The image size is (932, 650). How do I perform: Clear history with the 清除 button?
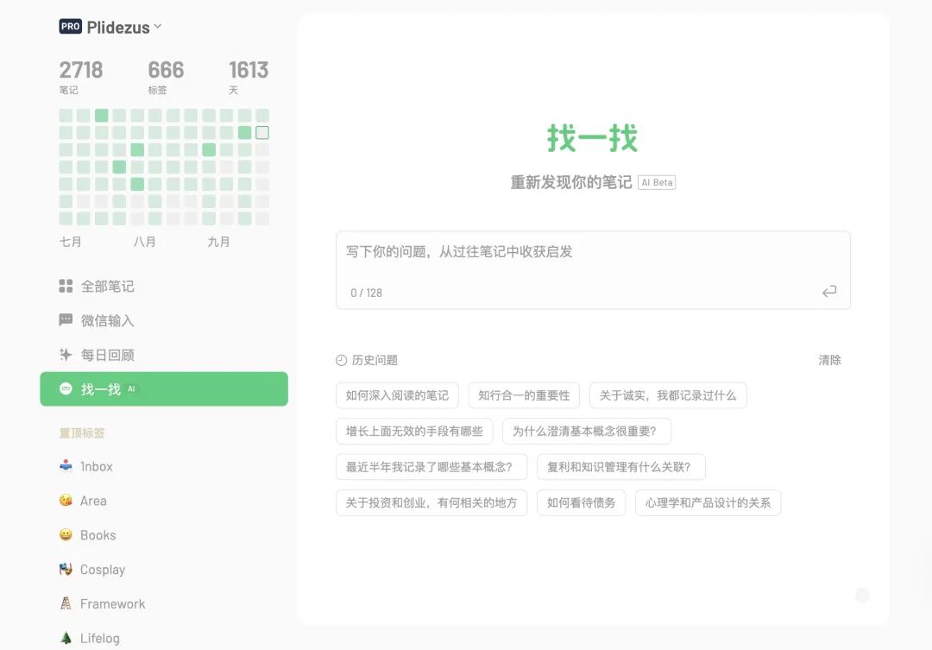click(x=830, y=360)
